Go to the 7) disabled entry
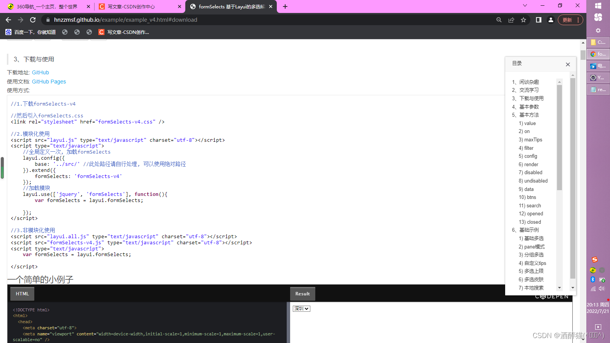Image resolution: width=610 pixels, height=343 pixels. 530,172
